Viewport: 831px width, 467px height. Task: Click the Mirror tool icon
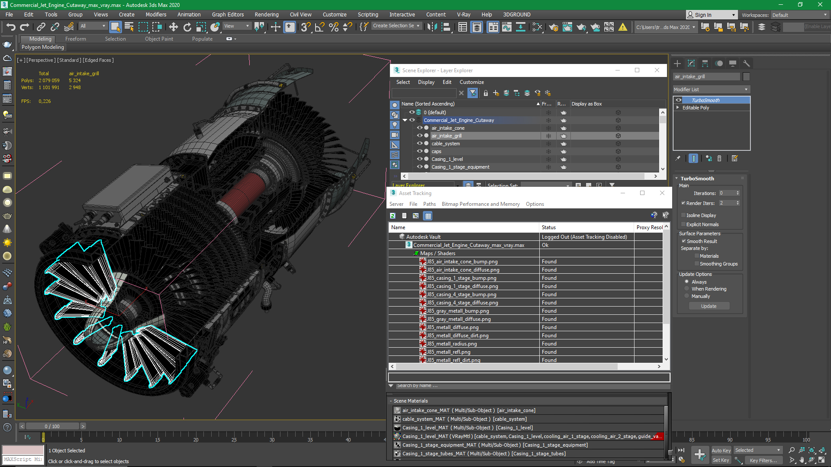pyautogui.click(x=432, y=27)
